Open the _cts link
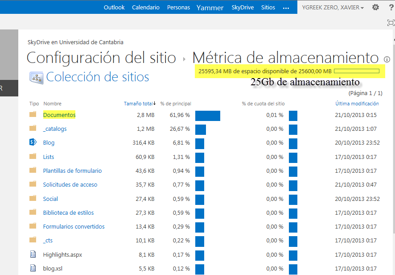 (48, 240)
